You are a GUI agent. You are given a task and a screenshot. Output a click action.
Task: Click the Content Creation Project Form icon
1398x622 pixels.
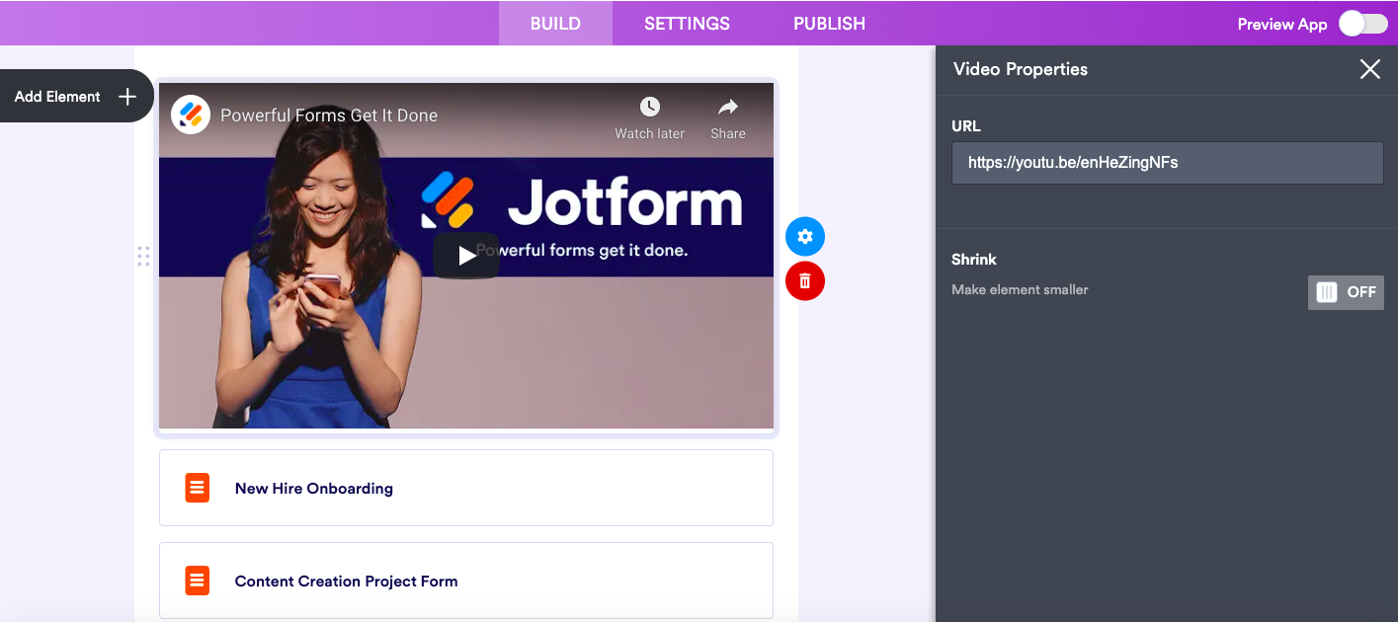[x=198, y=581]
